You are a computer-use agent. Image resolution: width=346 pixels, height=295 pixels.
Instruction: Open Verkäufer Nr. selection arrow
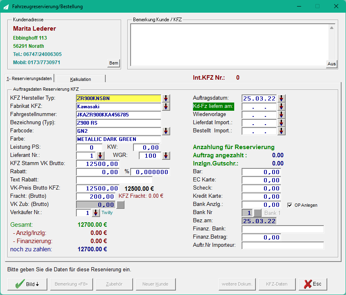point(95,213)
